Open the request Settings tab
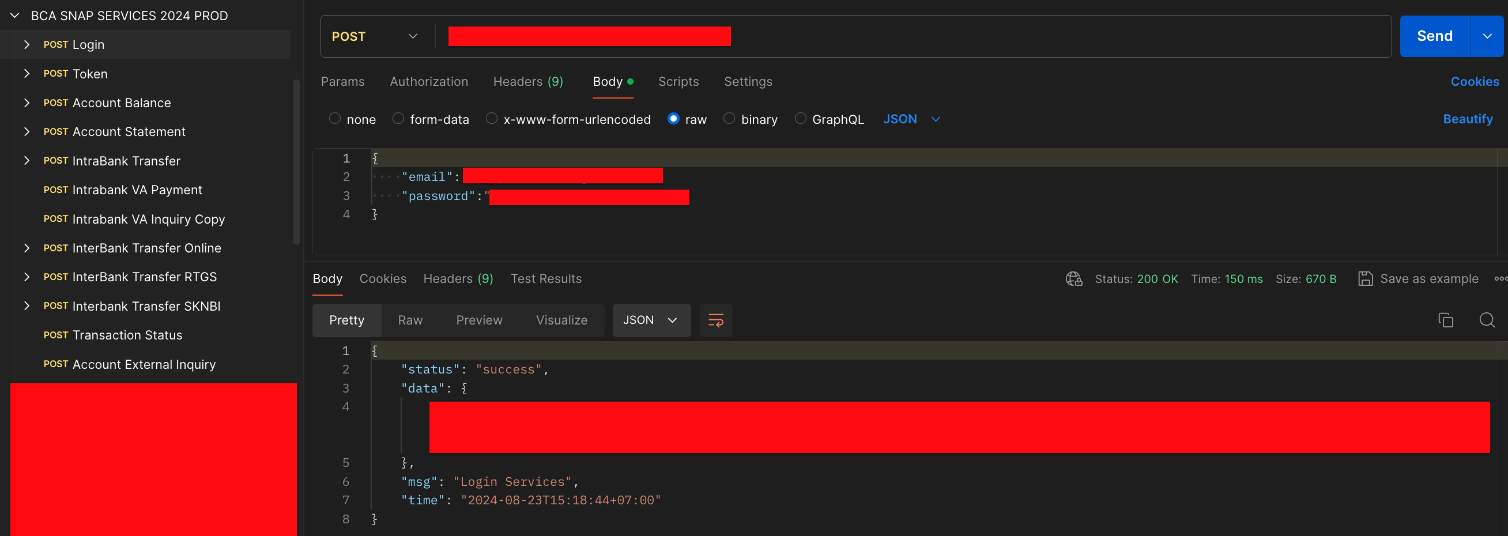The width and height of the screenshot is (1508, 536). [748, 81]
